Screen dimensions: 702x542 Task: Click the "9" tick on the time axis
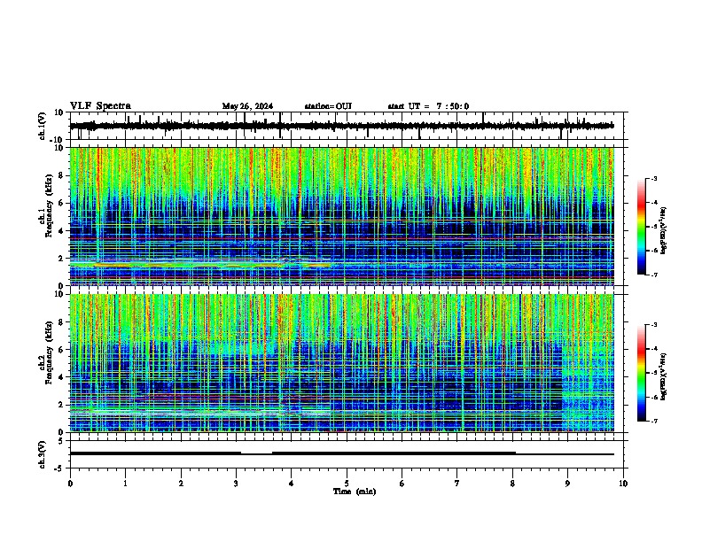[x=567, y=484]
